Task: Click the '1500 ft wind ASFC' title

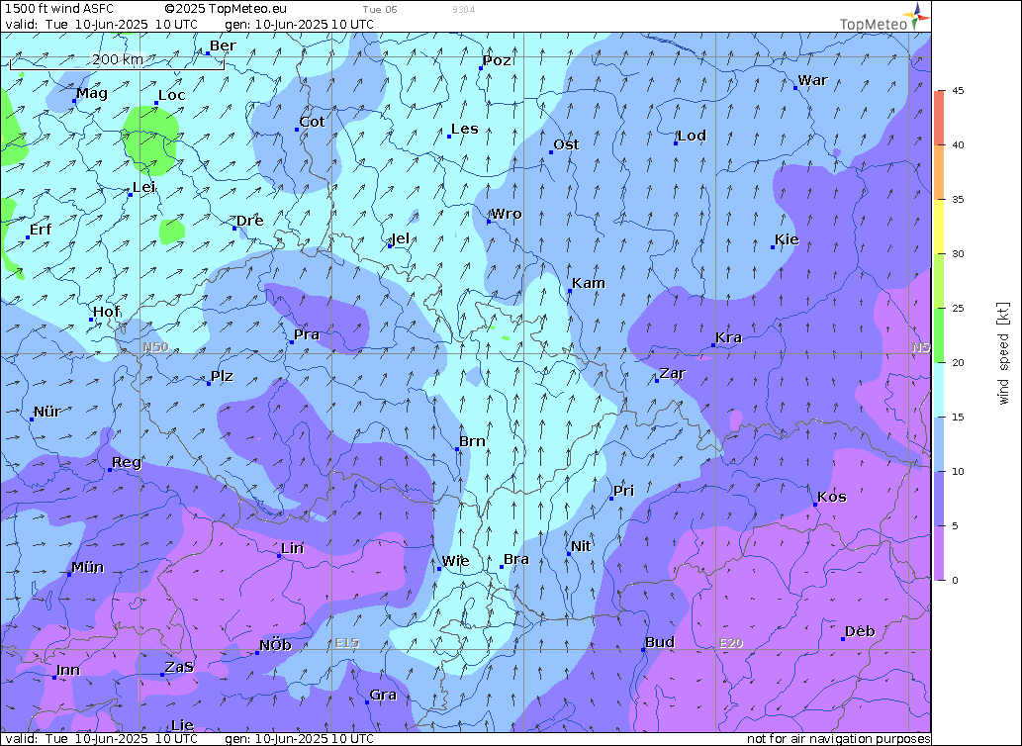Action: (59, 9)
